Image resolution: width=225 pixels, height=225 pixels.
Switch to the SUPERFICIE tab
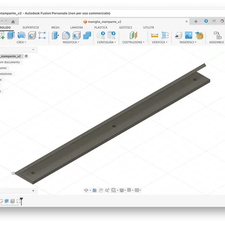click(31, 28)
